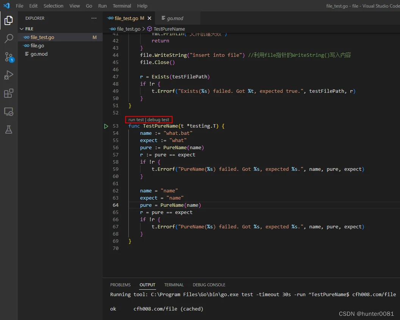
Task: Open Source Control view with badge
Action: pos(9,57)
